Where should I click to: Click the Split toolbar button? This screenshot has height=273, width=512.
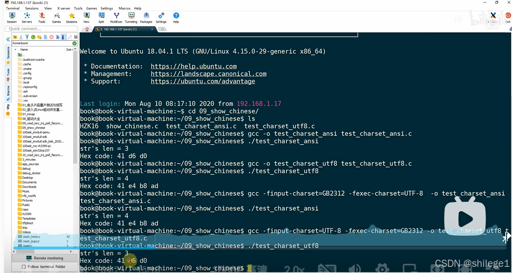point(101,18)
